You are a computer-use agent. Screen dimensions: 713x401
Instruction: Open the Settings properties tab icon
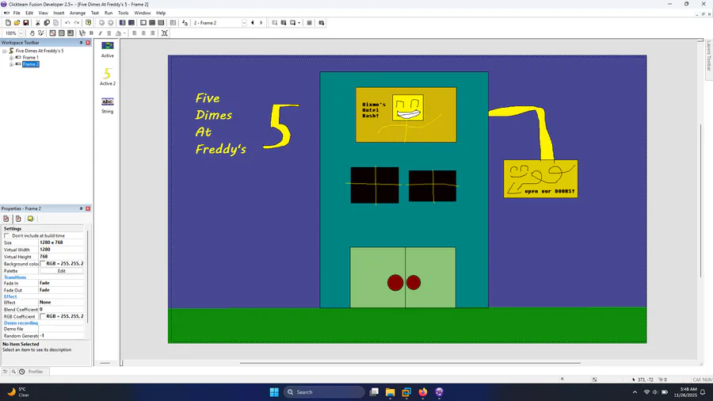coord(6,219)
